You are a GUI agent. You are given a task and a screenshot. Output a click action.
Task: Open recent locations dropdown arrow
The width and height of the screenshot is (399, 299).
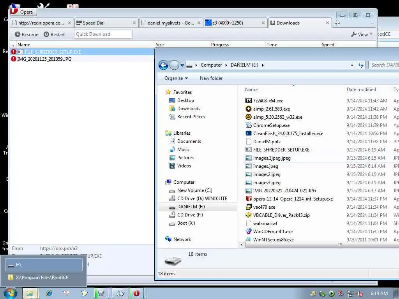(x=182, y=65)
